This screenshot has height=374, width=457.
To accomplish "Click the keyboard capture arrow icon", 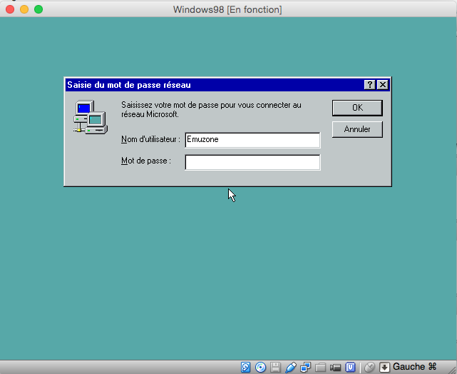I will tap(384, 368).
